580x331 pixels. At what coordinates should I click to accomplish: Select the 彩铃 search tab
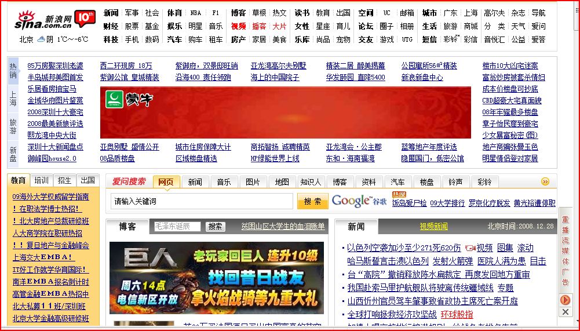(x=484, y=182)
